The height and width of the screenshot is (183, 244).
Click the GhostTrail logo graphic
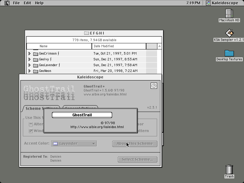49,93
